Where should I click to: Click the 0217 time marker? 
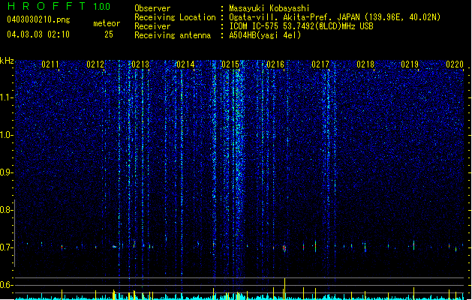point(320,64)
